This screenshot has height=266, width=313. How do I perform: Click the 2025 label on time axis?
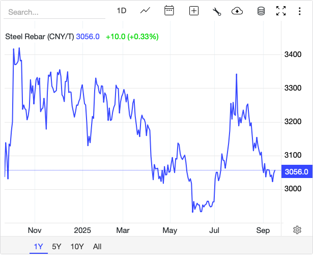point(81,230)
